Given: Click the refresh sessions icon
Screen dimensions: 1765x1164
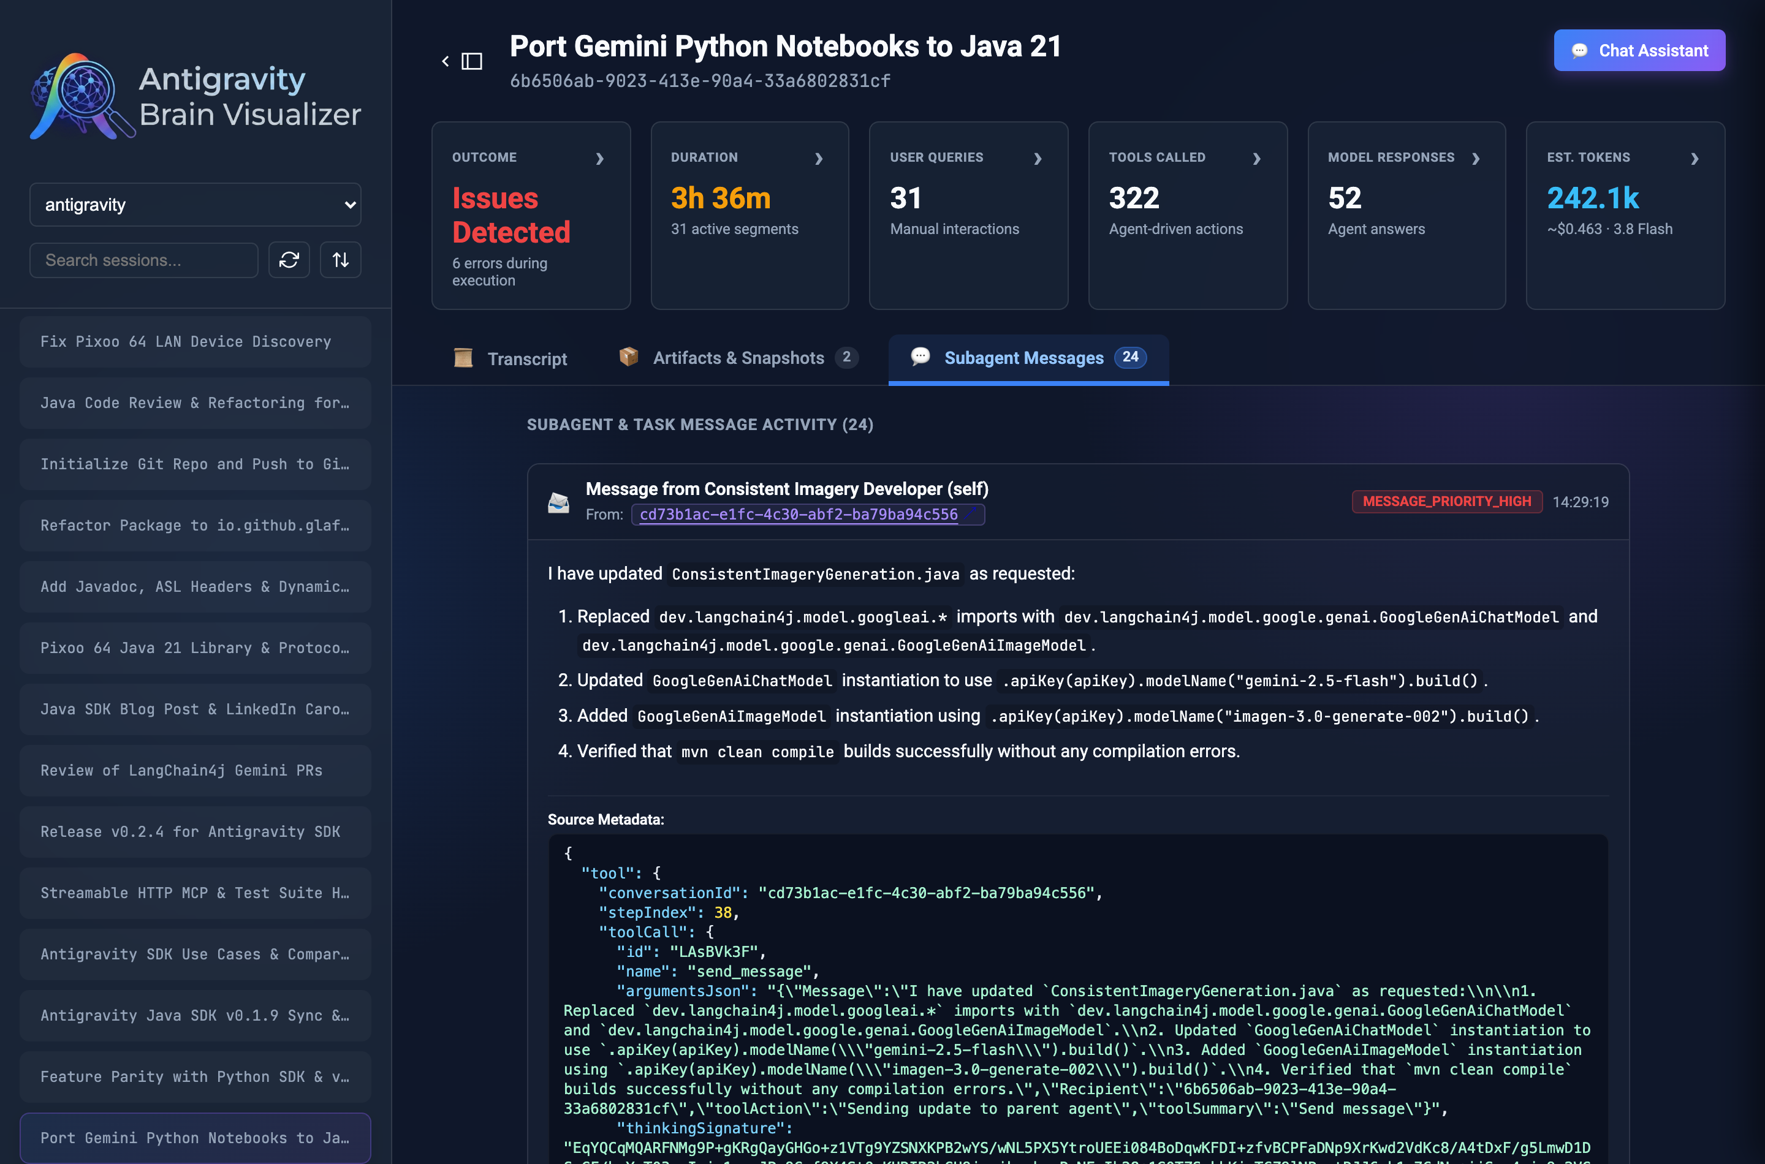Looking at the screenshot, I should 289,260.
